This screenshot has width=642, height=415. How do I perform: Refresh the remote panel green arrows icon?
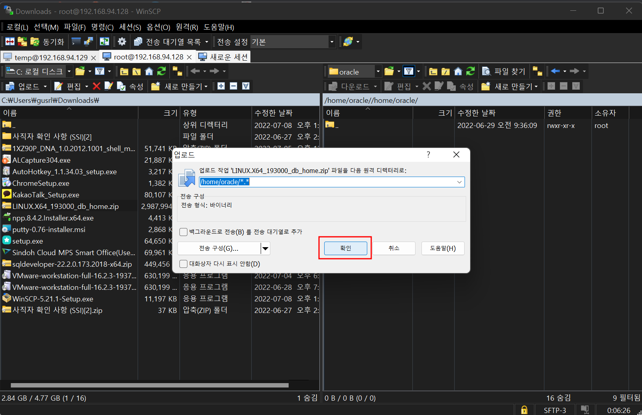471,71
